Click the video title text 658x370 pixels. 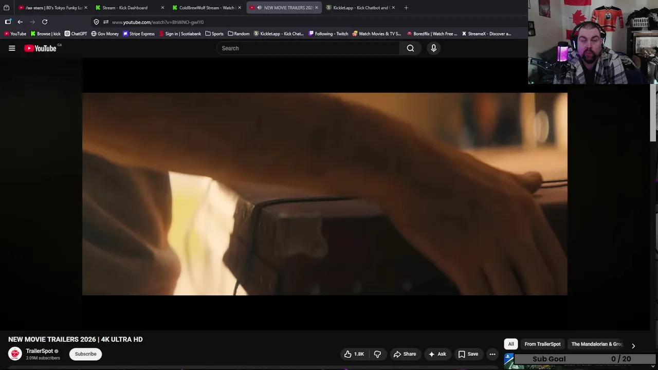click(76, 340)
